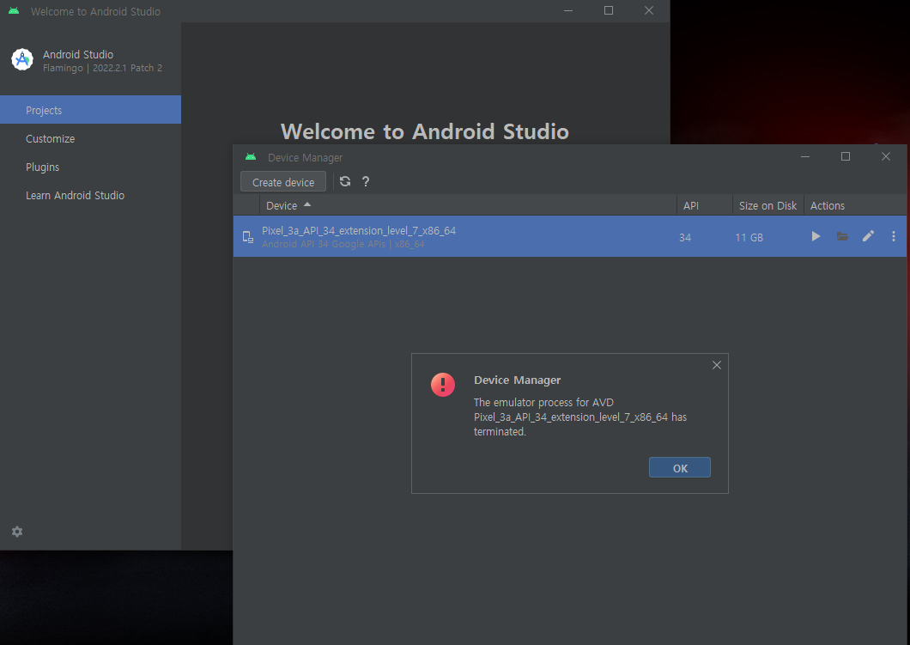The image size is (910, 645).
Task: Close the error dialog with X
Action: pos(717,365)
